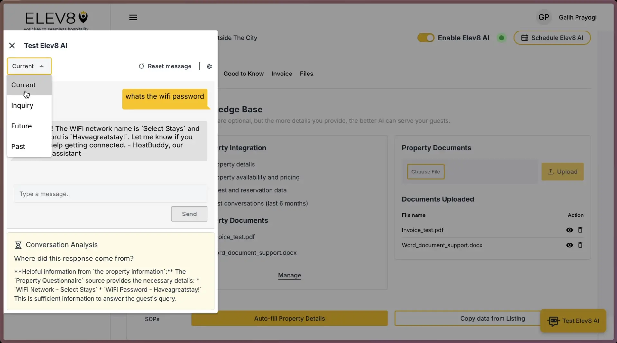
Task: Click the hamburger menu icon
Action: tap(133, 17)
